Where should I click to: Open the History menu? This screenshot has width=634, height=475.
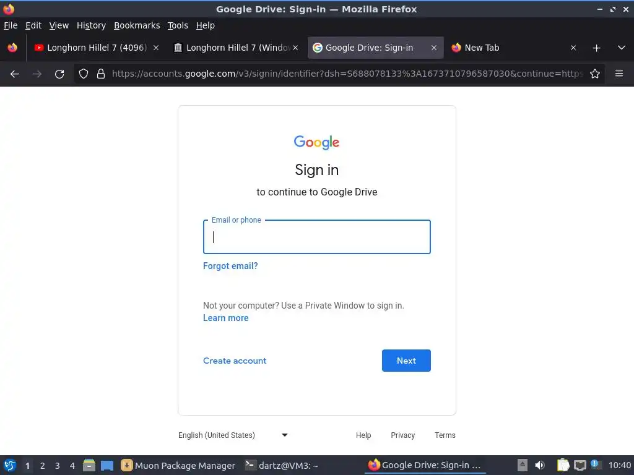91,25
